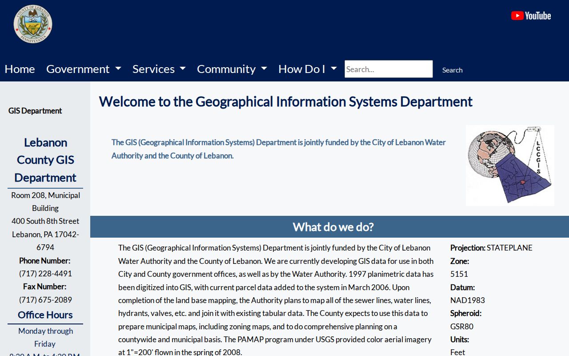
Task: Click the Welcome to the GIS Department title
Action: [x=286, y=101]
